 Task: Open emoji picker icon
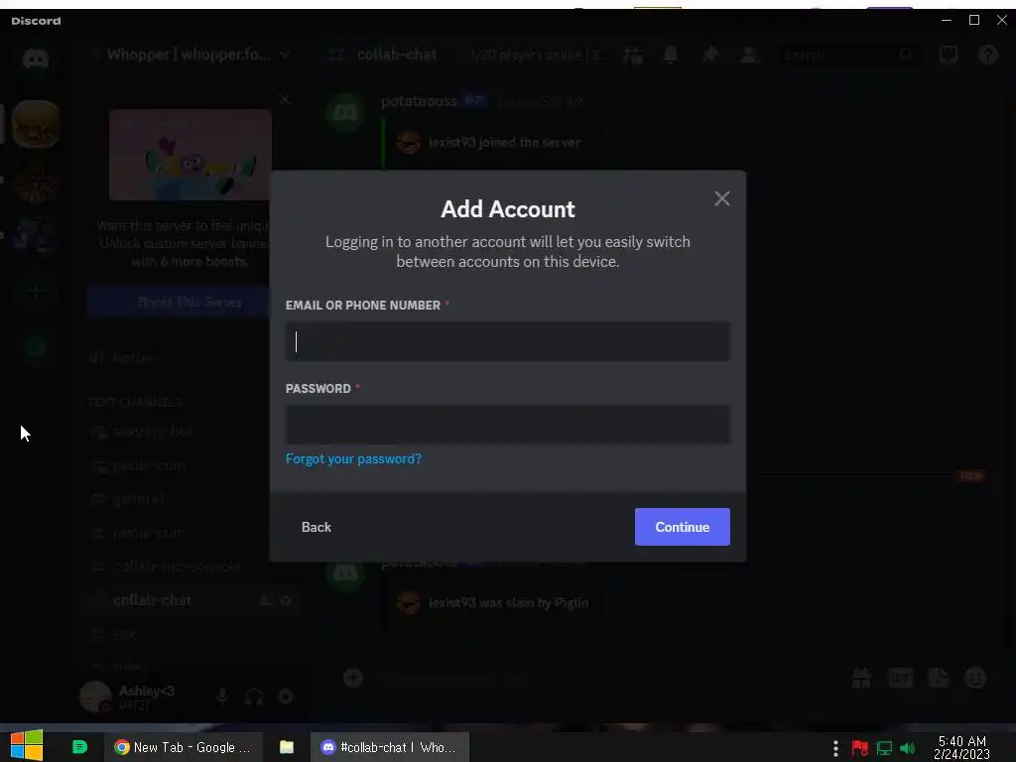click(975, 678)
